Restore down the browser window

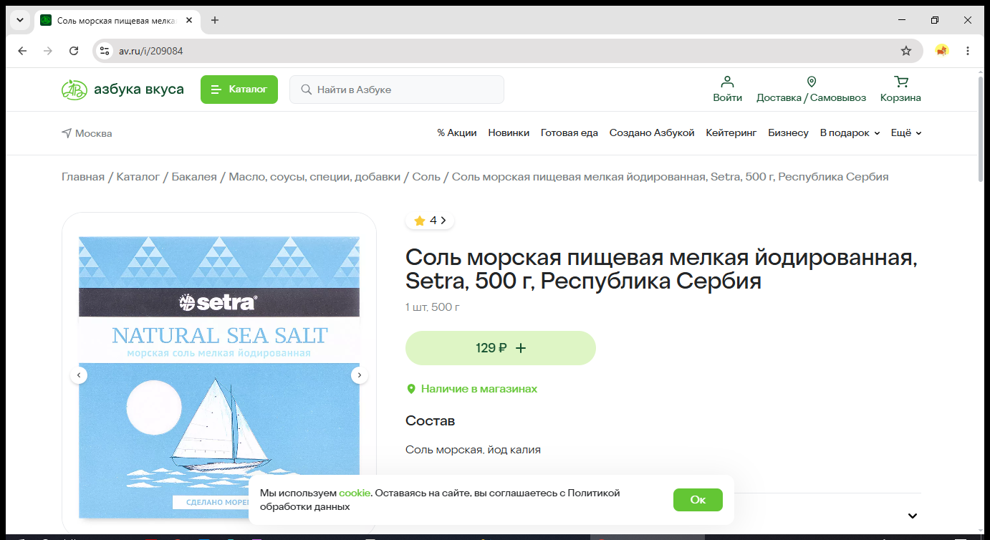pos(935,20)
